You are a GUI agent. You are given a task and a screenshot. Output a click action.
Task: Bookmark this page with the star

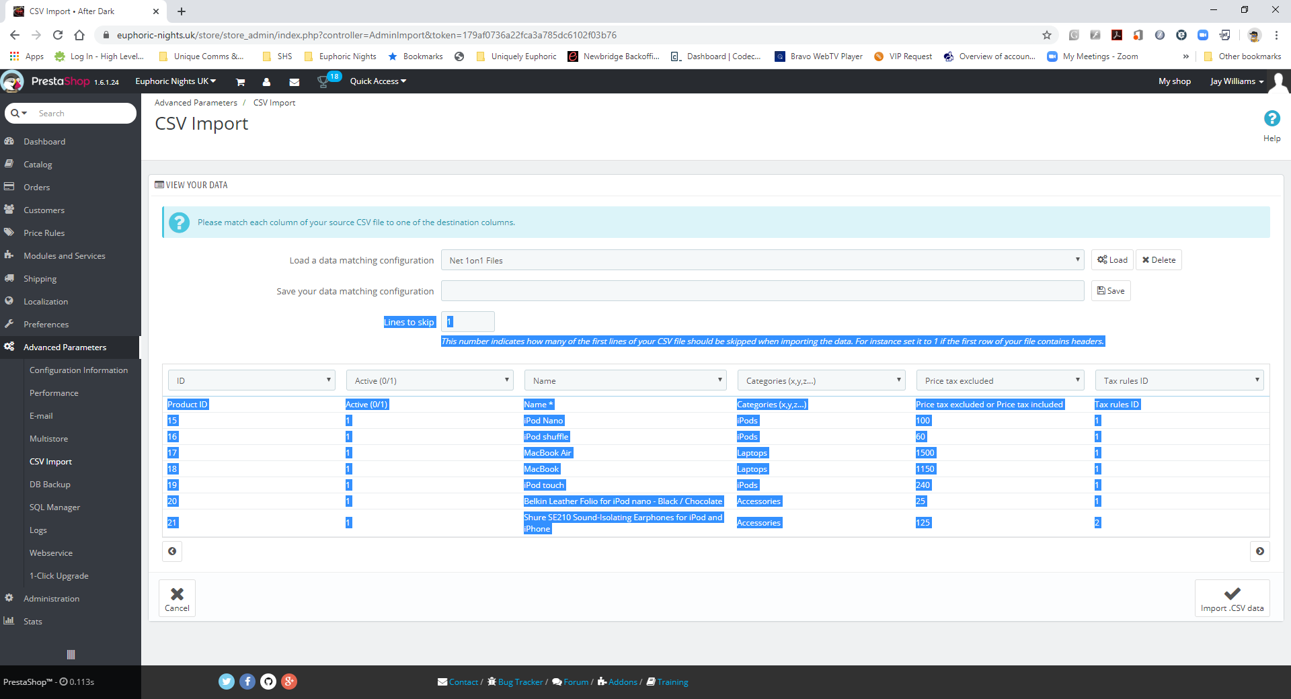click(x=1046, y=35)
